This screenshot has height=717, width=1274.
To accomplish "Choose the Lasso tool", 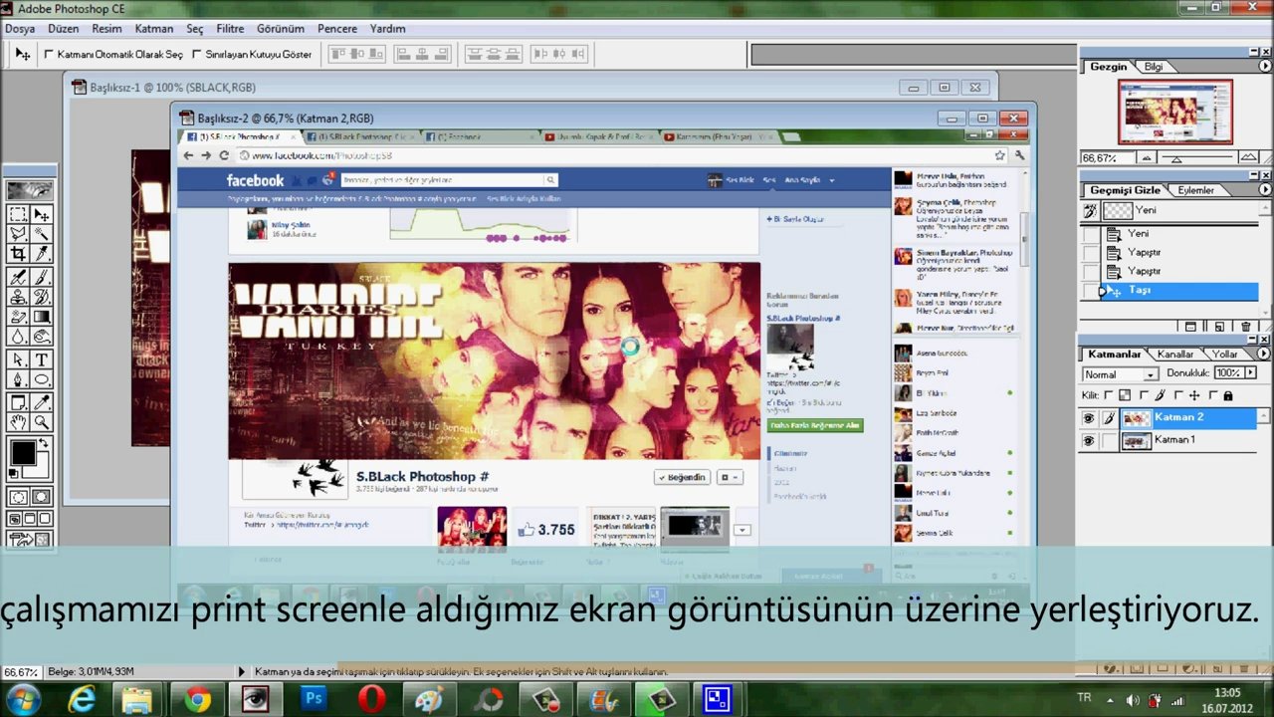I will (x=18, y=233).
